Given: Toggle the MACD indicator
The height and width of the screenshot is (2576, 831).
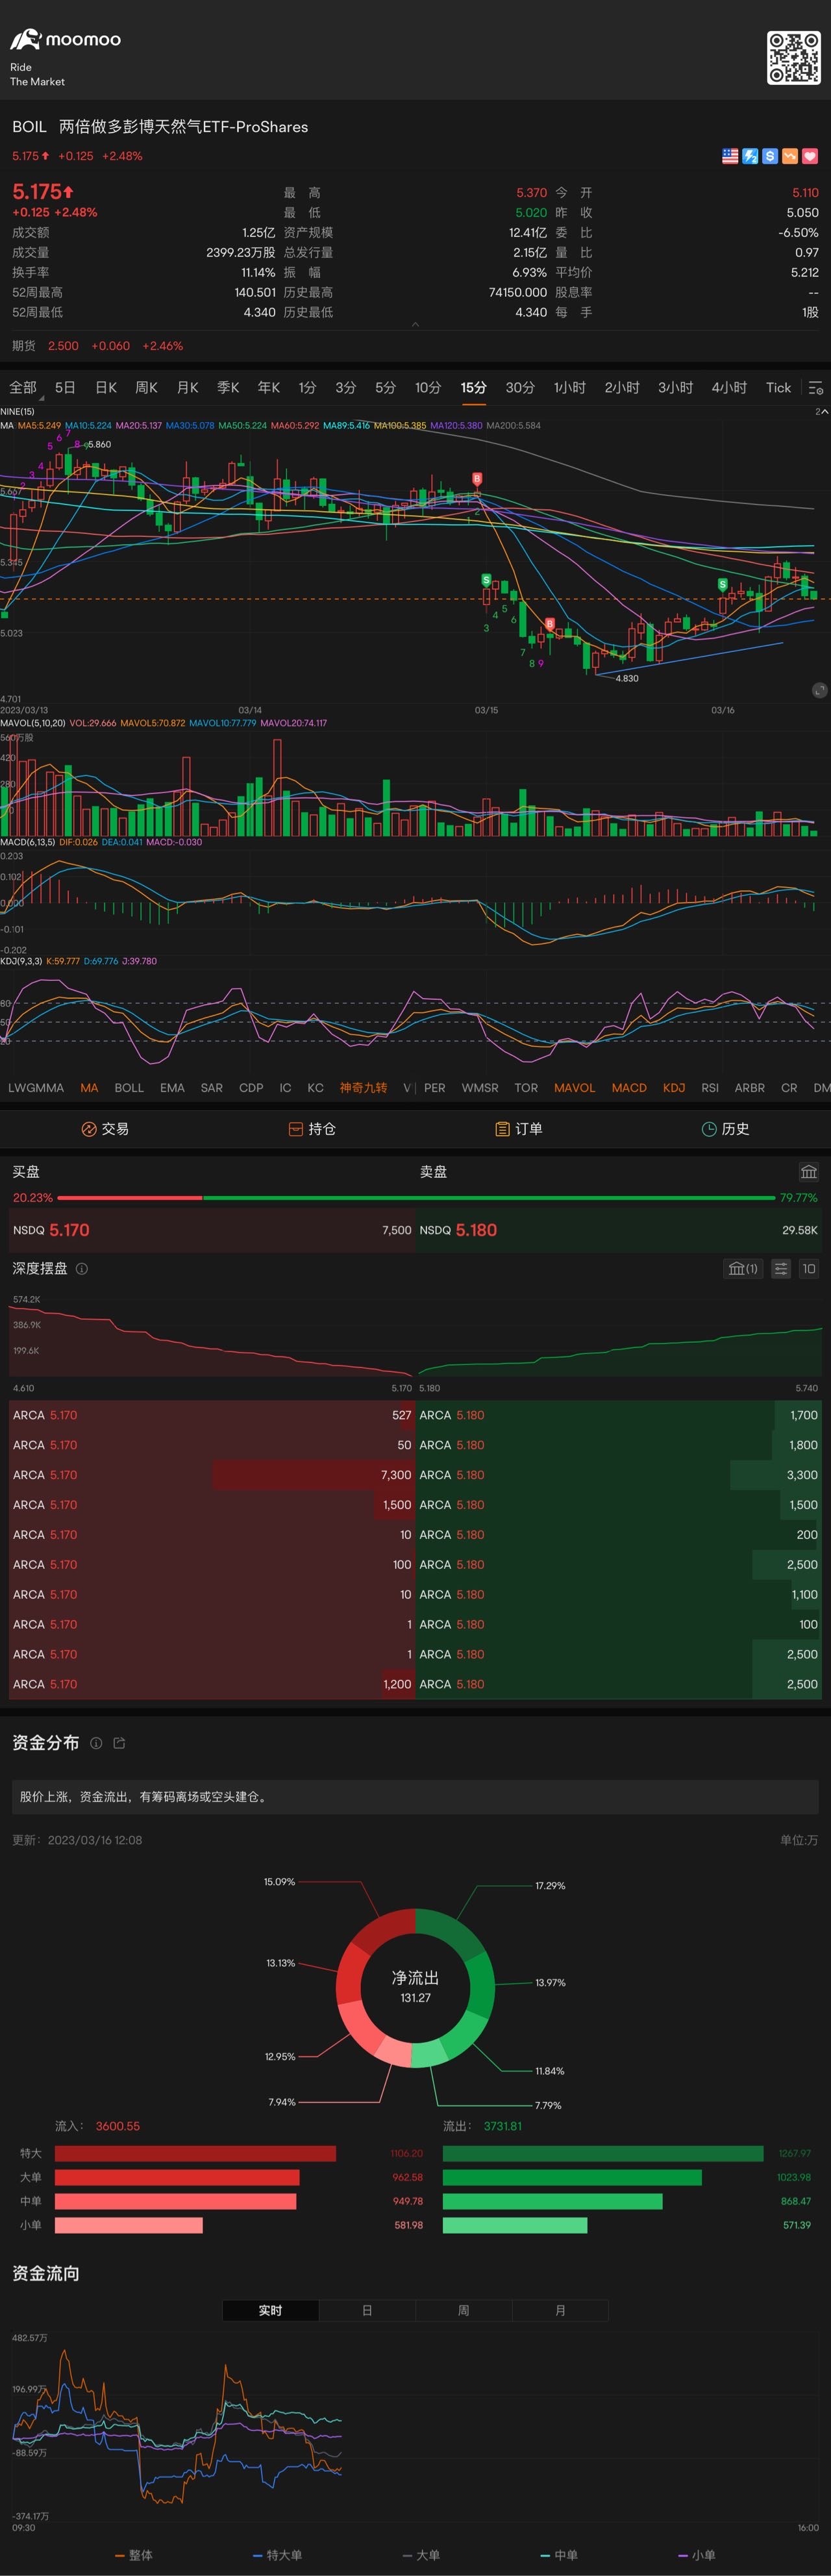Looking at the screenshot, I should pyautogui.click(x=629, y=1087).
